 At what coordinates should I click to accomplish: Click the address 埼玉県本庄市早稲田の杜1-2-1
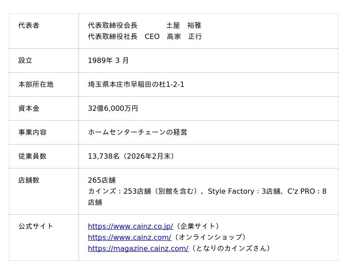[136, 84]
